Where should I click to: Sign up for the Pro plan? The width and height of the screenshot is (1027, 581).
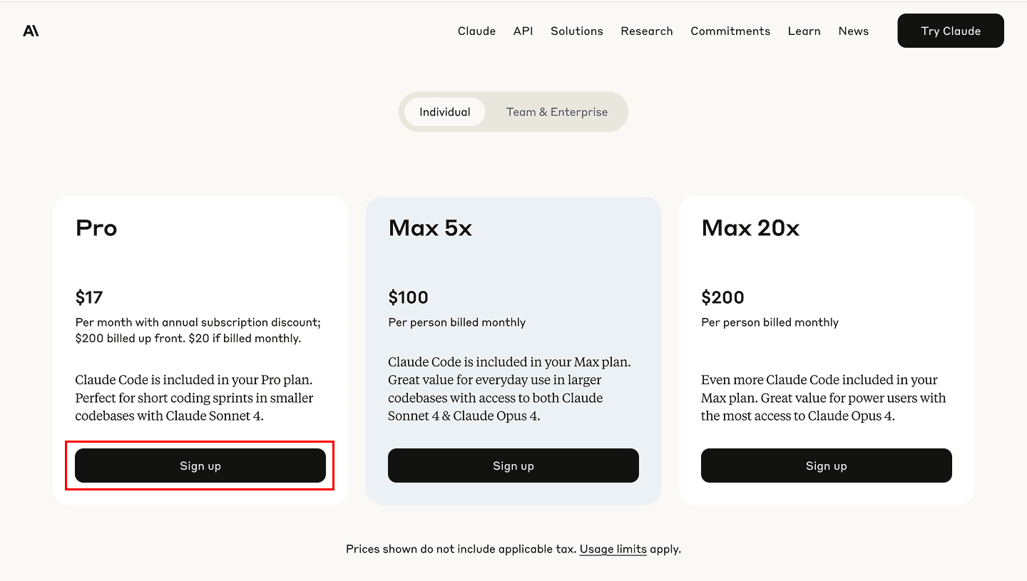(x=200, y=466)
